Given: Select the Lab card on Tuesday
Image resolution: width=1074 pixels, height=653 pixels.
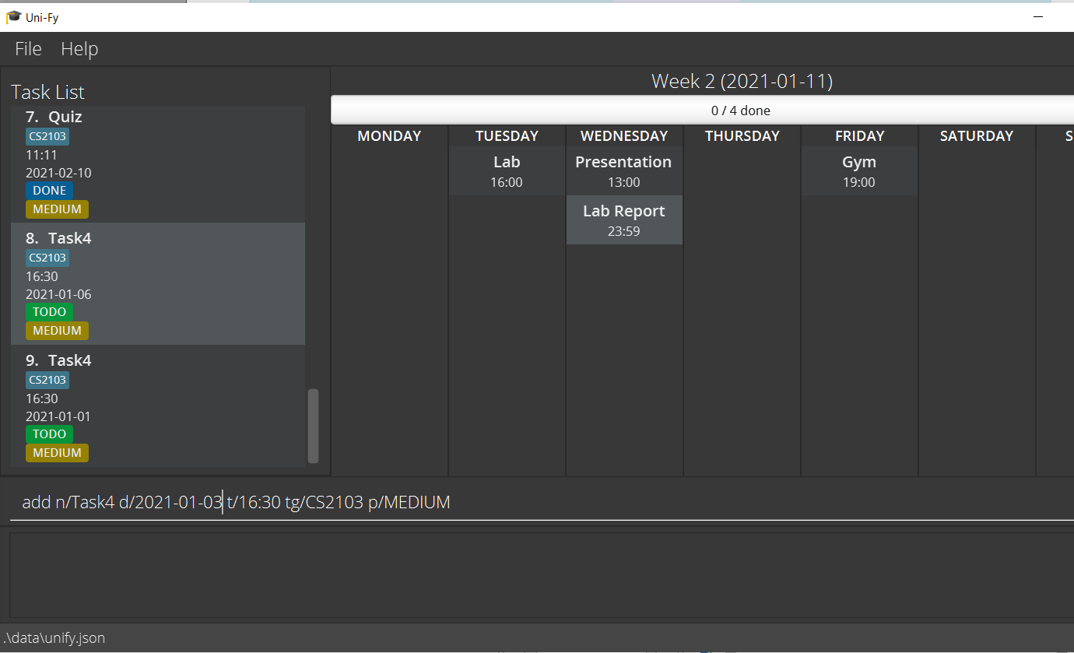Looking at the screenshot, I should [x=507, y=171].
